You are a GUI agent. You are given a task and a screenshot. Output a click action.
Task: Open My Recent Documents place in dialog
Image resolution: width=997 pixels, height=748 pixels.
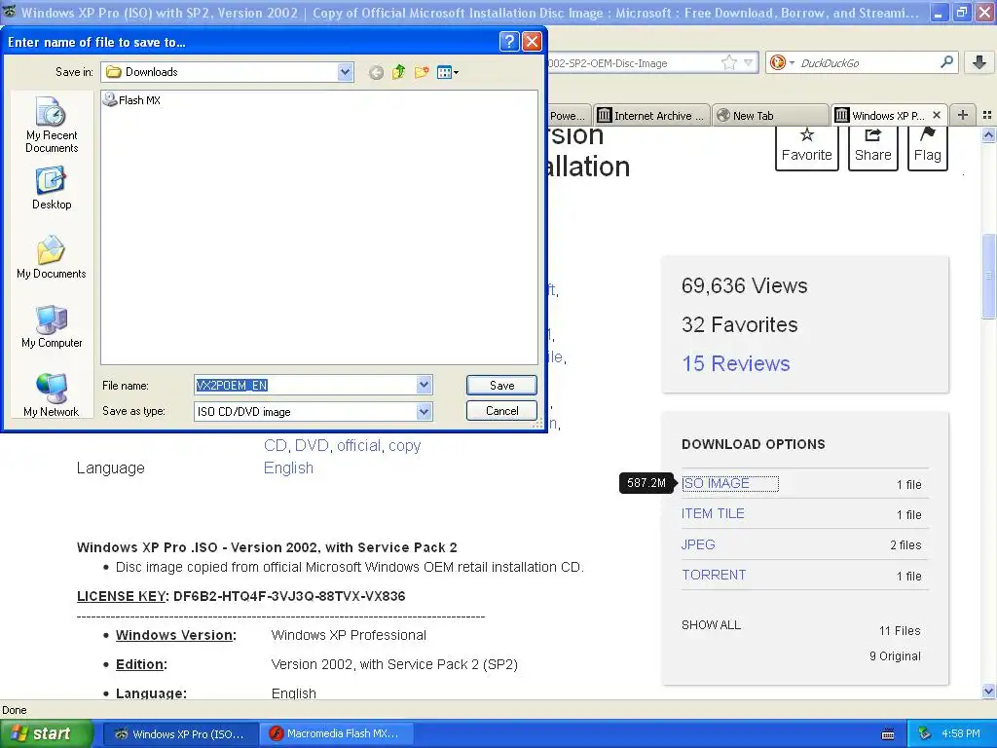52,125
